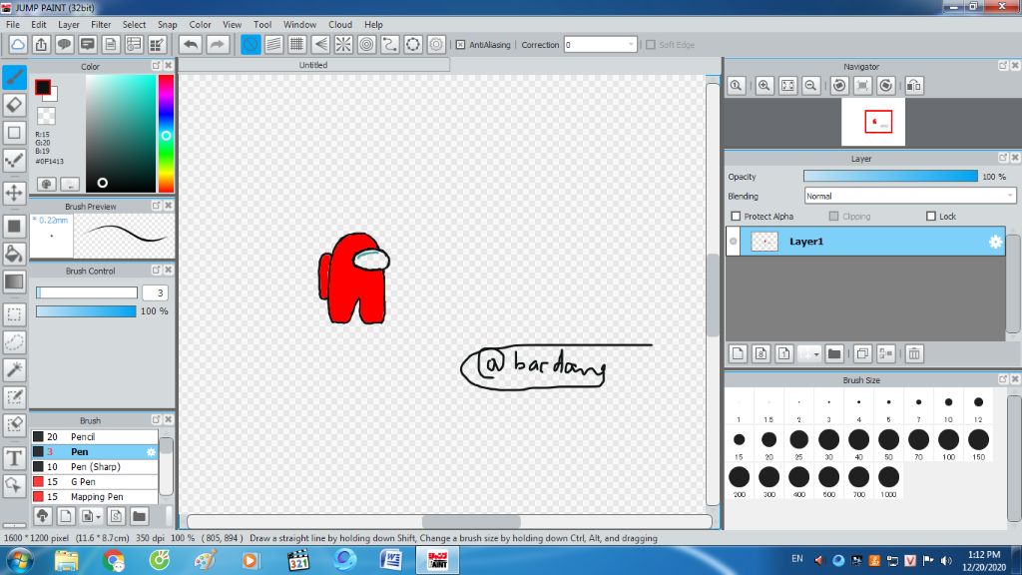
Task: Open the Cloud menu
Action: (339, 24)
